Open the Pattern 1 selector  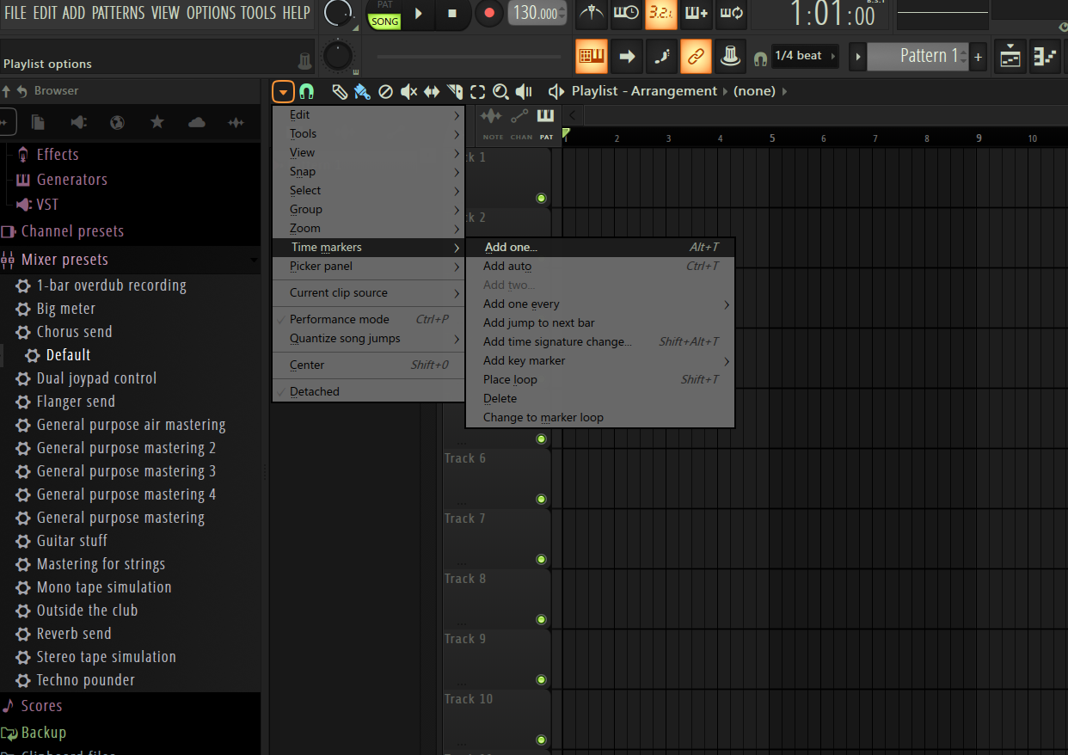point(918,56)
